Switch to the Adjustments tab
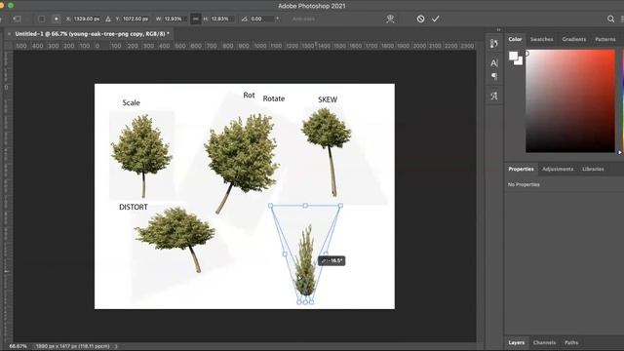Image resolution: width=624 pixels, height=351 pixels. click(x=558, y=169)
